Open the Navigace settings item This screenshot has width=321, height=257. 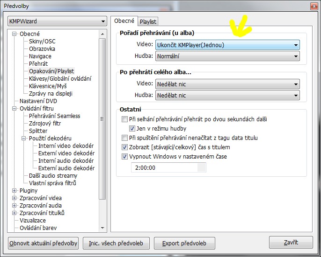click(x=40, y=56)
